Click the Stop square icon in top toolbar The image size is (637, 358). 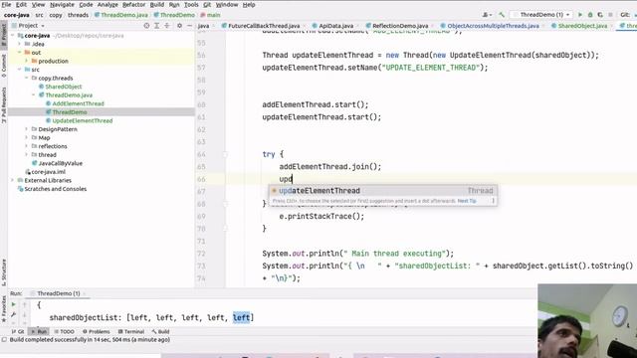pyautogui.click(x=610, y=15)
